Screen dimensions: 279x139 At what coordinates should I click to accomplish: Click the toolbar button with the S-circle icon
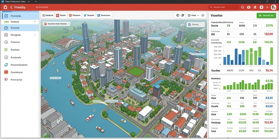[47, 15]
